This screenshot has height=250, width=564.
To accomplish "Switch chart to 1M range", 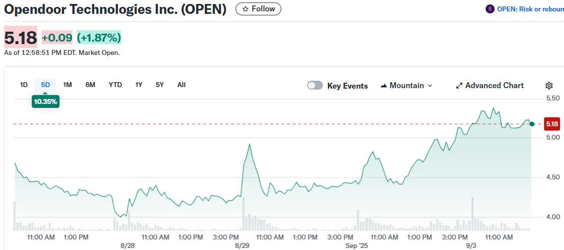I will pos(67,85).
